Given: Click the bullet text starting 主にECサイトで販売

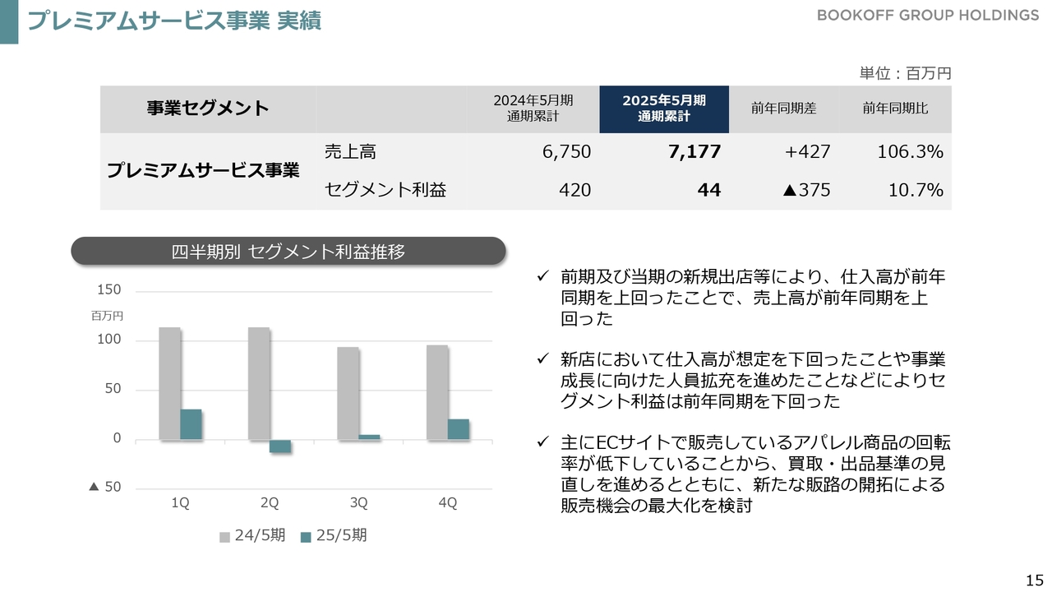Looking at the screenshot, I should [x=756, y=474].
